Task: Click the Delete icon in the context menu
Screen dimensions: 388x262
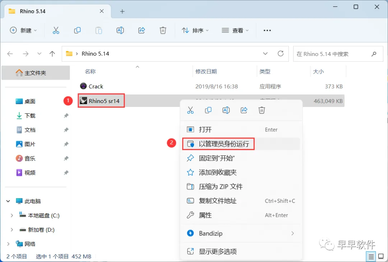Action: pos(262,110)
